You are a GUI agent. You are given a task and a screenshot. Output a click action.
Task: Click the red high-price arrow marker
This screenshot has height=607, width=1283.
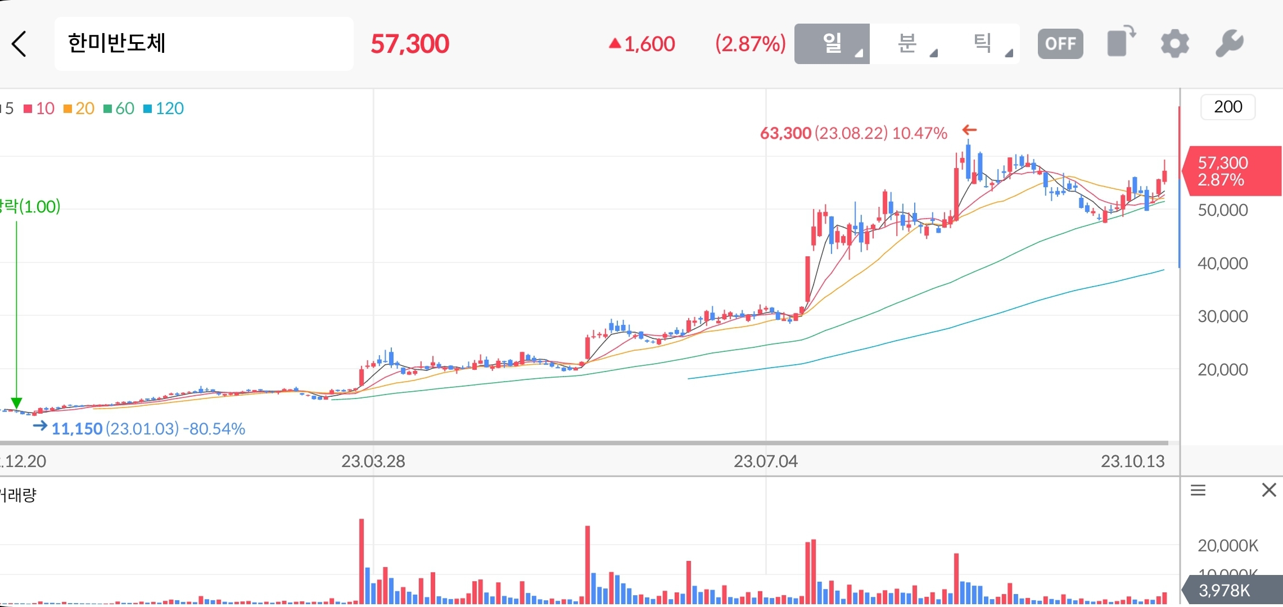click(969, 130)
